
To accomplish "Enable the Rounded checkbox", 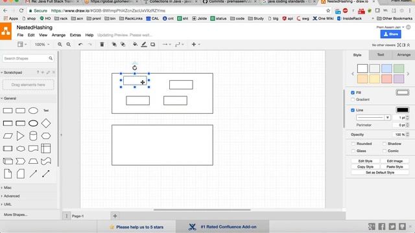I will (353, 144).
